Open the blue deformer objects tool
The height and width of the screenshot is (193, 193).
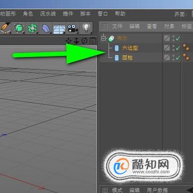tap(46, 28)
